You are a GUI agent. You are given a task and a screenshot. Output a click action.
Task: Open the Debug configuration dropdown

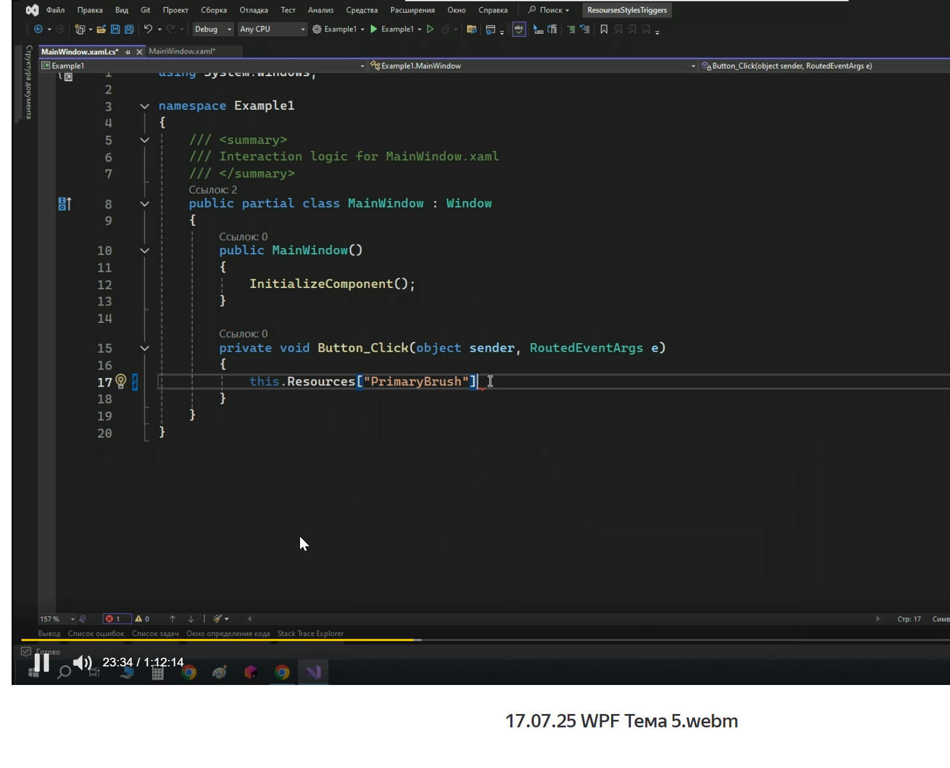coord(212,29)
